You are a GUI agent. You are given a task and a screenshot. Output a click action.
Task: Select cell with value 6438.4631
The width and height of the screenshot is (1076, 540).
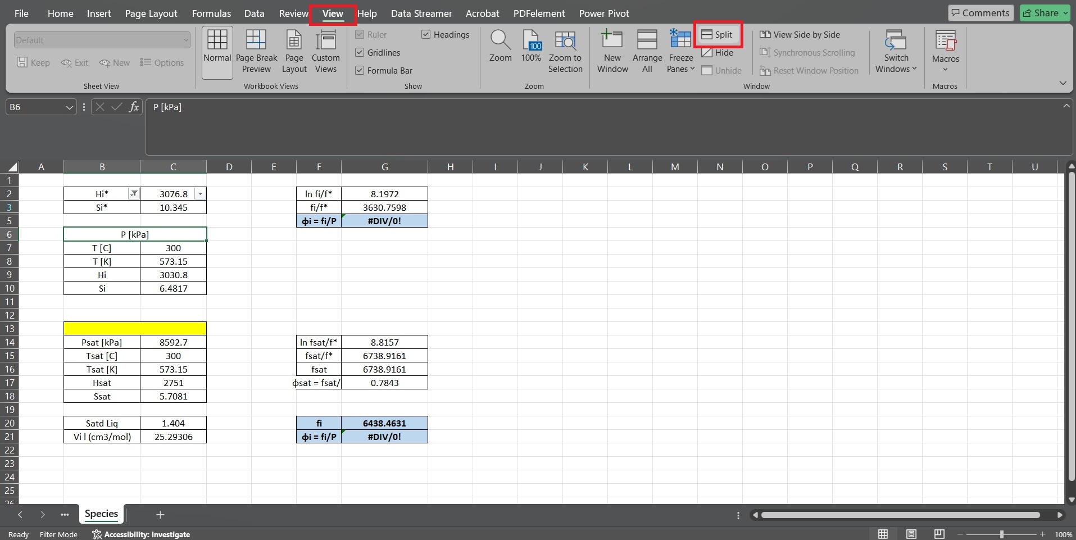384,423
